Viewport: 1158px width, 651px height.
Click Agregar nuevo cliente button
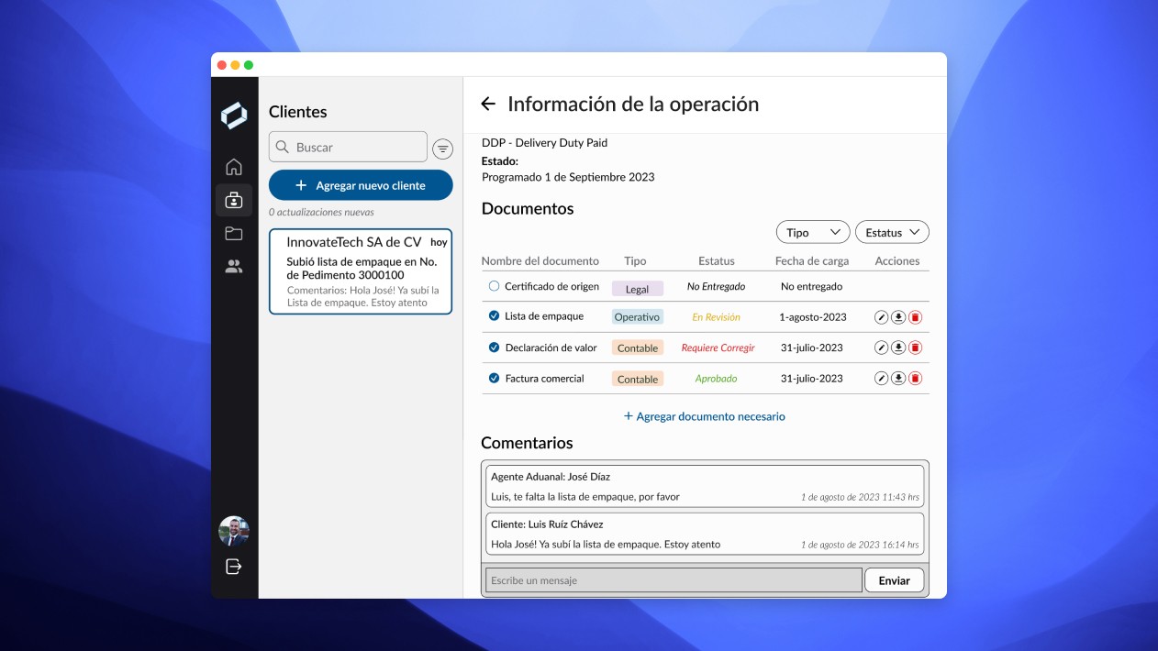(x=361, y=185)
